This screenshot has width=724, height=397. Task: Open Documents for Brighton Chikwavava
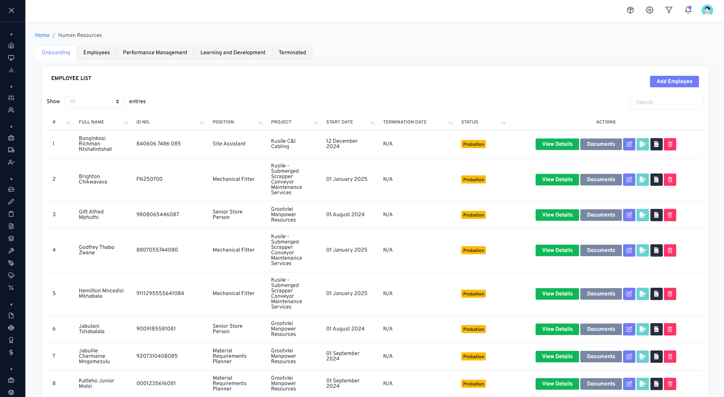click(601, 180)
